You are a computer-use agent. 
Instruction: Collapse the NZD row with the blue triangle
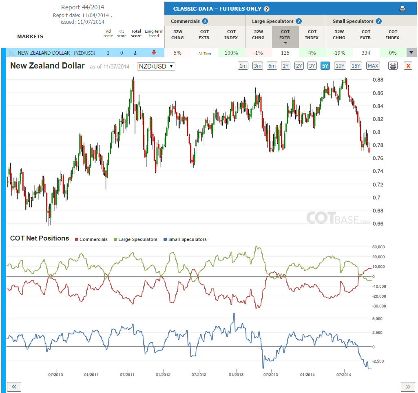[x=411, y=53]
